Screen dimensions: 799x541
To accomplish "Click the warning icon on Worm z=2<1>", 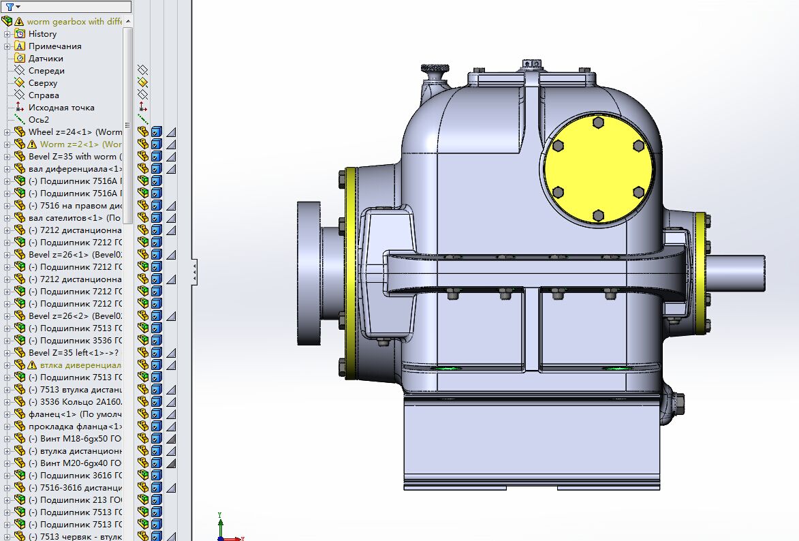I will point(31,144).
